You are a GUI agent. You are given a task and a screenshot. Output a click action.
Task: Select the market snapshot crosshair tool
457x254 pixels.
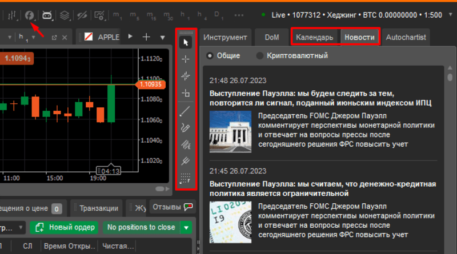tap(186, 76)
